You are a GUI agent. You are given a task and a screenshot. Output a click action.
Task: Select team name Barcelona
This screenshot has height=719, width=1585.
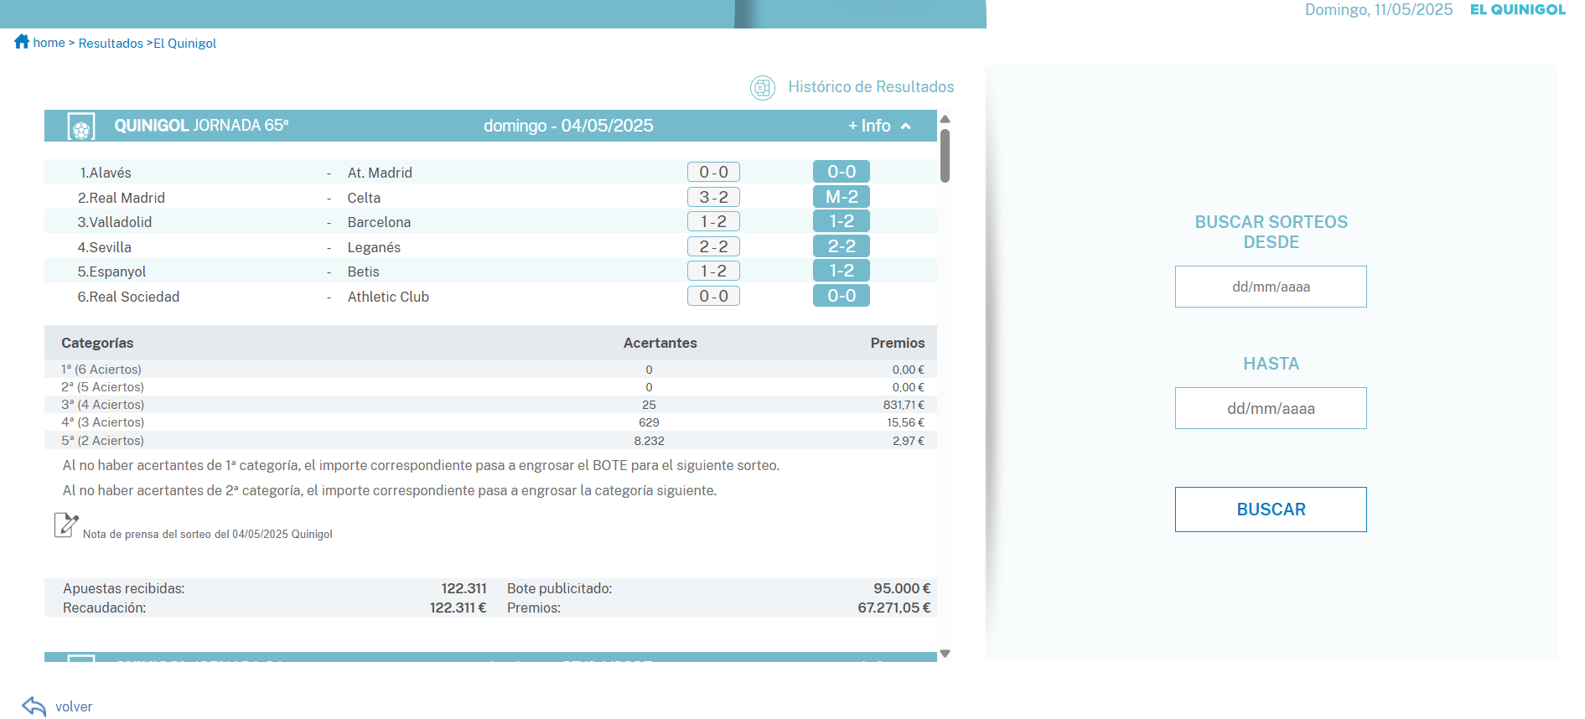[379, 222]
